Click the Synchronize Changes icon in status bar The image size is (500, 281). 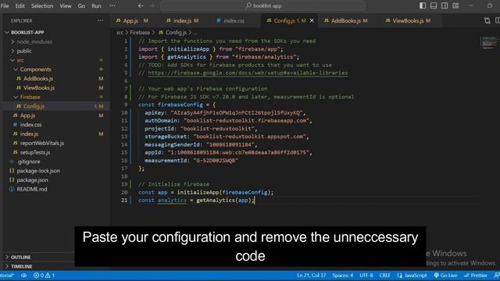tap(24, 276)
